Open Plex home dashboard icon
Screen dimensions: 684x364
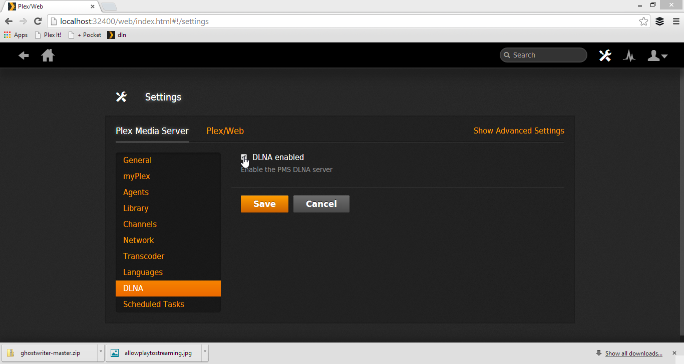click(x=48, y=55)
